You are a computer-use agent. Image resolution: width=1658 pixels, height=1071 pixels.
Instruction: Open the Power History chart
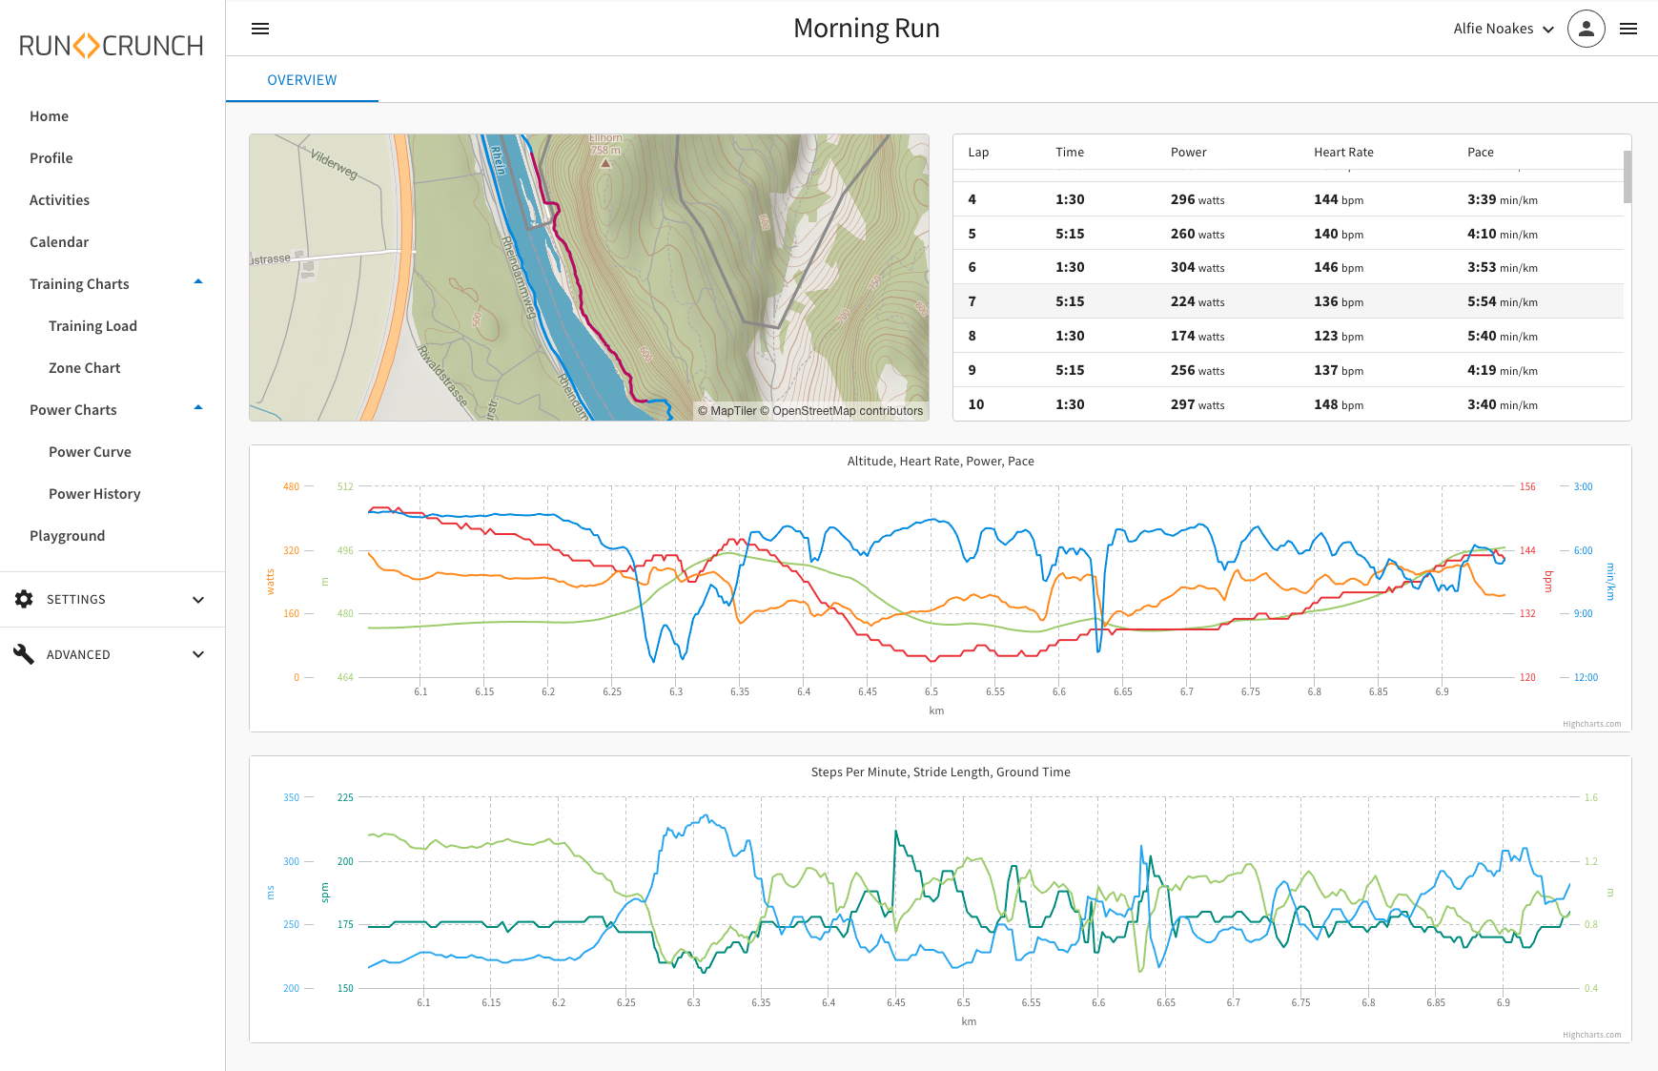(x=94, y=494)
